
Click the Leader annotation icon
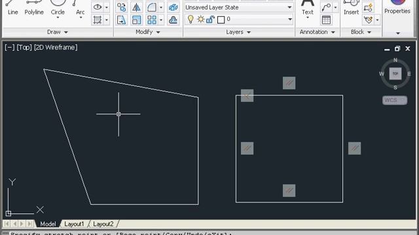tap(326, 7)
